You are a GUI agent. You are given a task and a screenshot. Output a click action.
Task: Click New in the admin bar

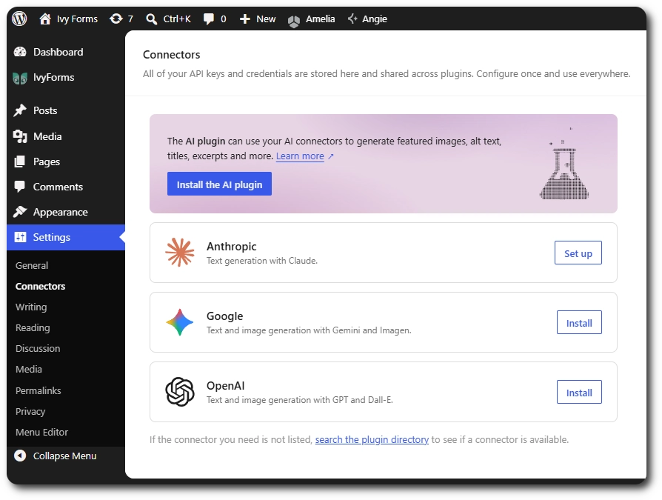click(266, 19)
